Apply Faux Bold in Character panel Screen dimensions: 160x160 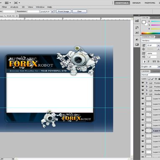[145, 62]
